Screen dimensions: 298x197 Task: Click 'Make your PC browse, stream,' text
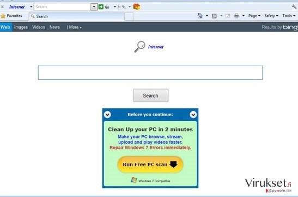[150, 137]
